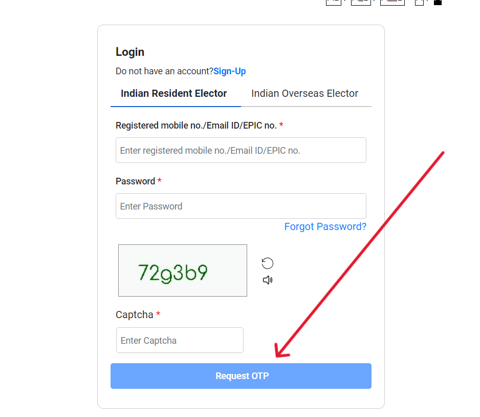Switch to the Indian Overseas Elector tab

(x=304, y=93)
